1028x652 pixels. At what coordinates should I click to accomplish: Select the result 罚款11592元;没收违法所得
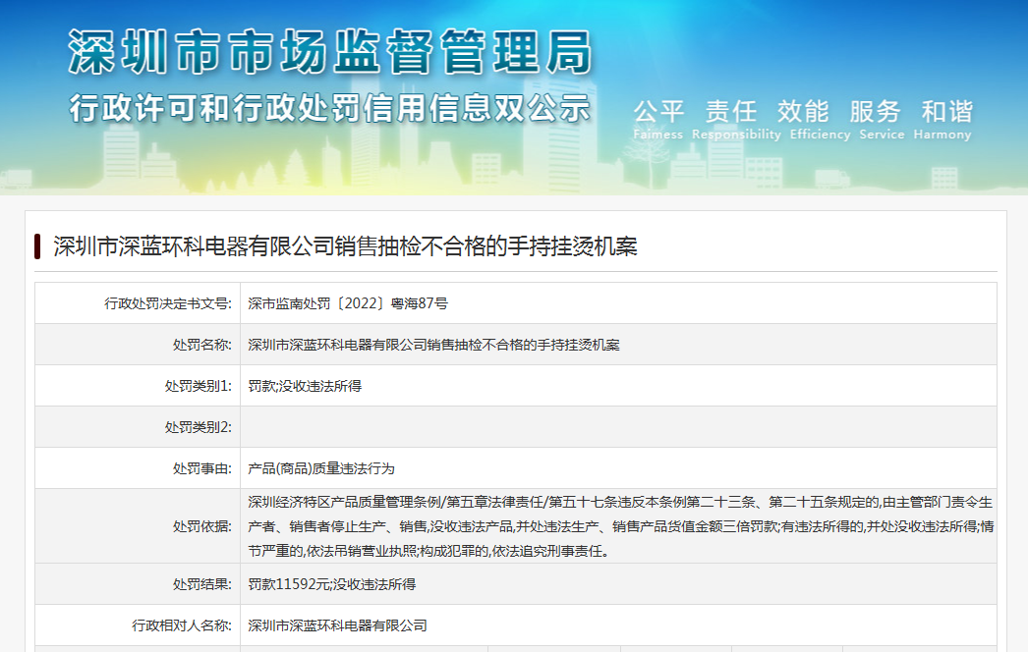[332, 584]
